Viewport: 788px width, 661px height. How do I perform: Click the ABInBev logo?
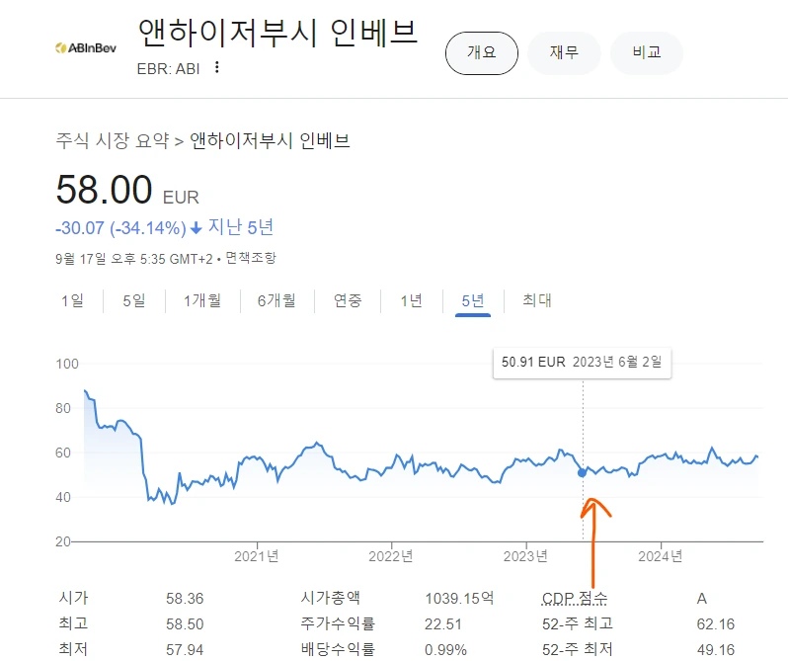[86, 48]
